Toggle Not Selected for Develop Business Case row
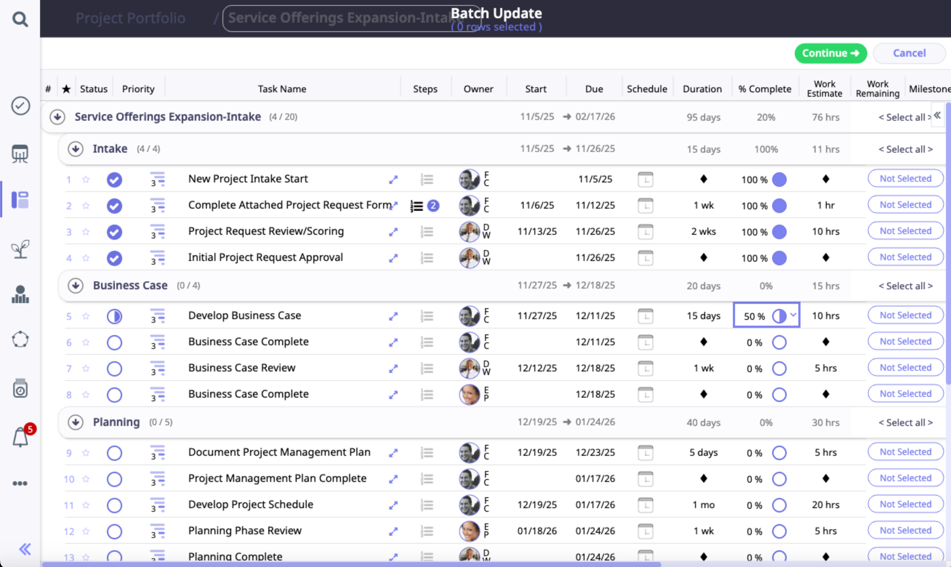This screenshot has height=567, width=951. point(905,315)
